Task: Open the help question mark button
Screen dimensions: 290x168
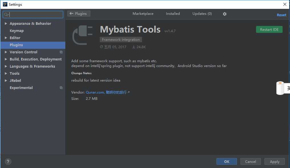Action: [8, 161]
